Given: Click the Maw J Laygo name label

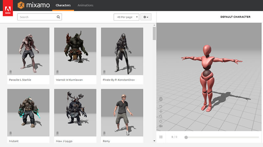Looking at the screenshot, I should coord(64,141).
